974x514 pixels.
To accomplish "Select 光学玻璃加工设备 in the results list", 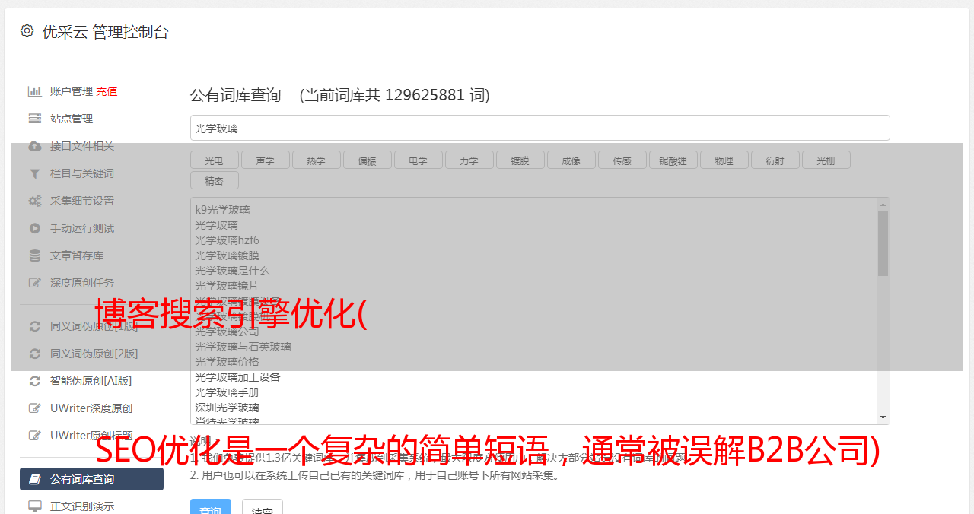I will 237,377.
